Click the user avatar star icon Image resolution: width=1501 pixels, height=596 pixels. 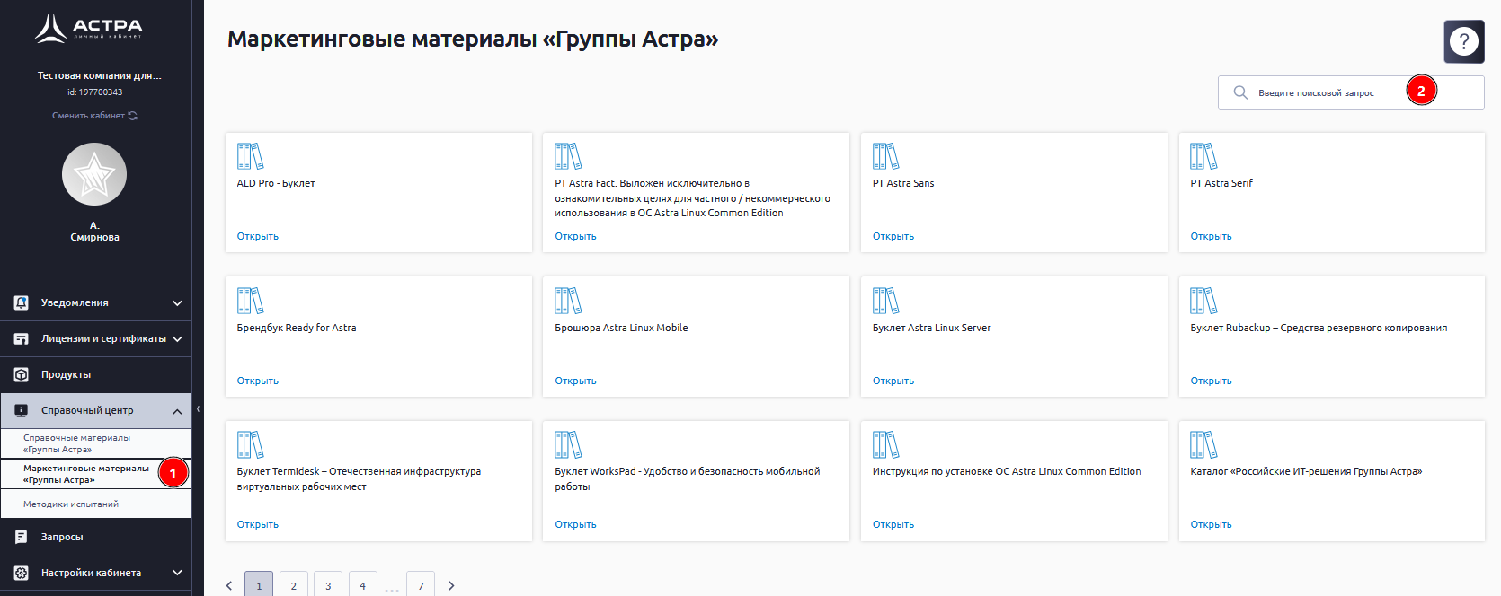click(94, 174)
